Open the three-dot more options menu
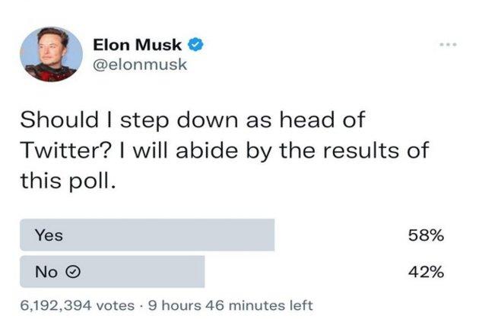 tap(448, 45)
